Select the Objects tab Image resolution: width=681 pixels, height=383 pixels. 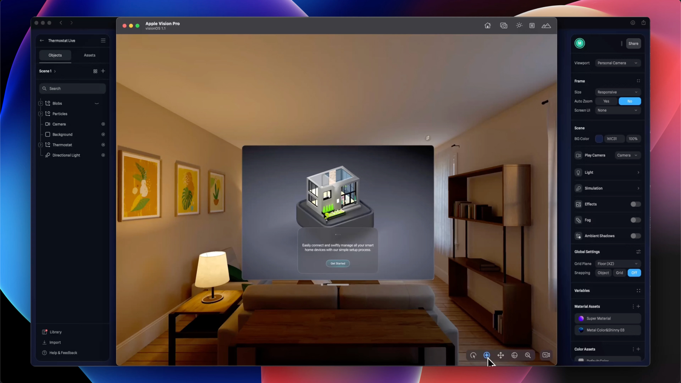pos(55,55)
